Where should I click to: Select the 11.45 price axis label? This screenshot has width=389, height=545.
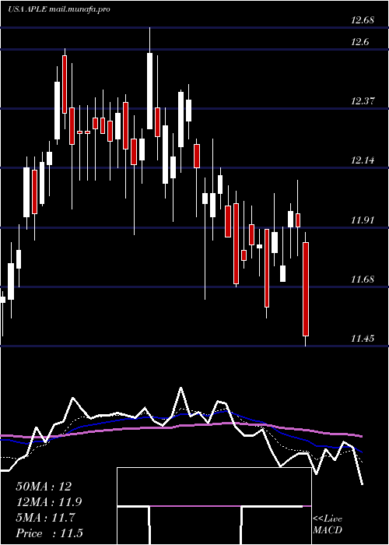coord(363,338)
